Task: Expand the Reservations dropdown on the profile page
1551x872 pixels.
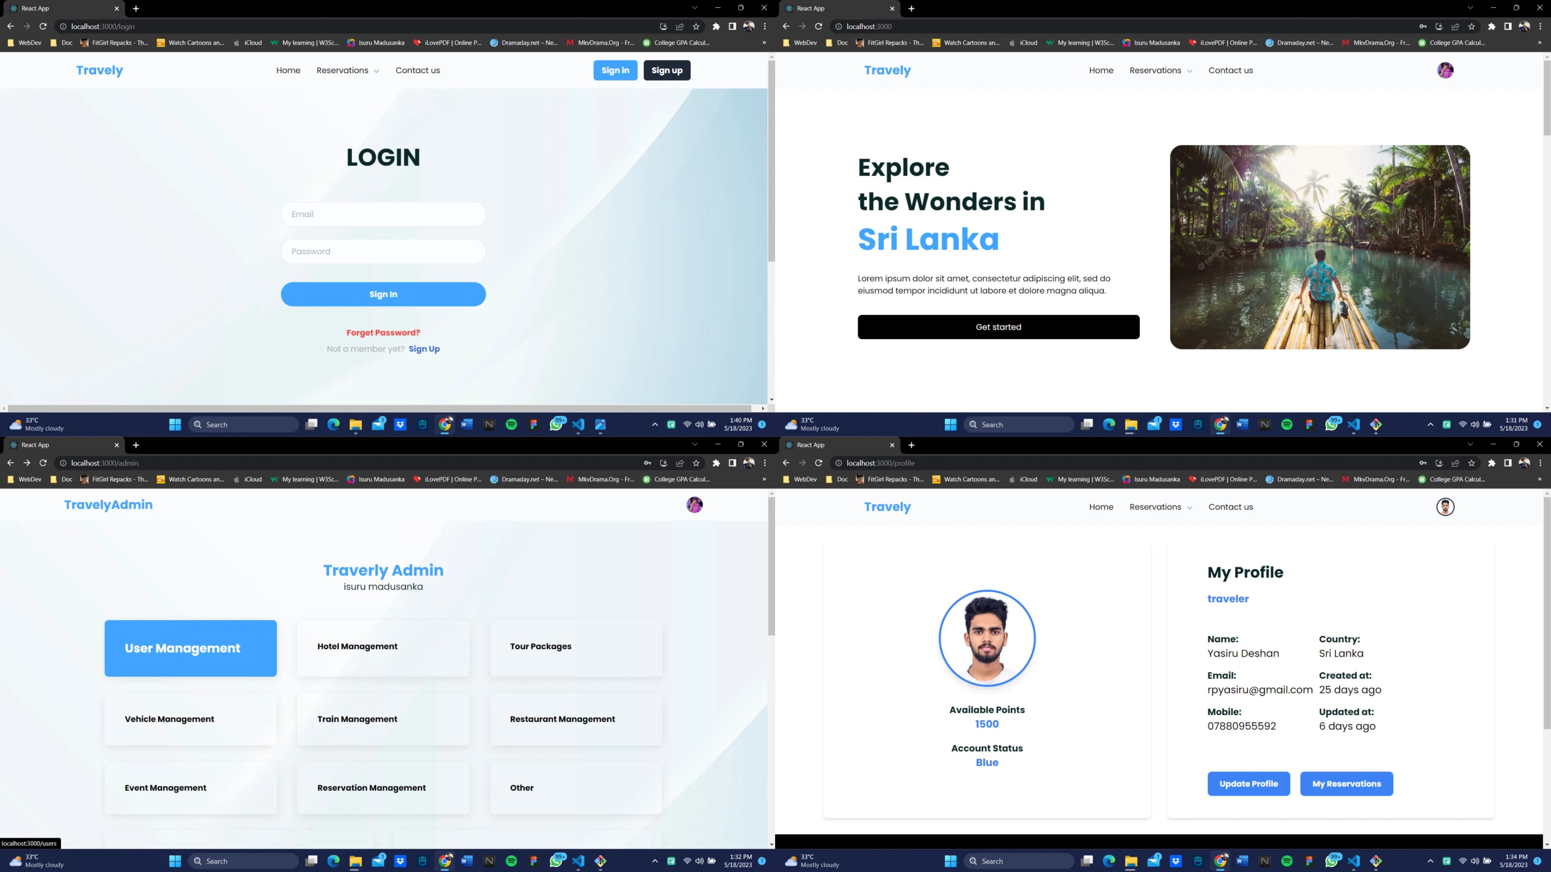Action: pyautogui.click(x=1160, y=507)
